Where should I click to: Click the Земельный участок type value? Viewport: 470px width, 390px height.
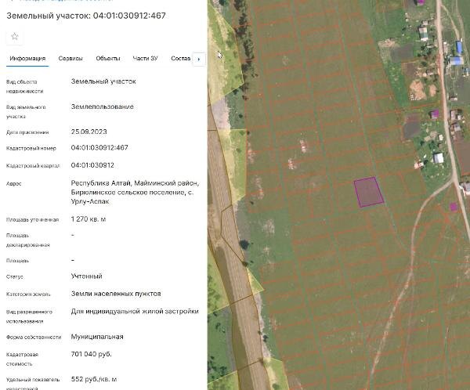tap(103, 81)
